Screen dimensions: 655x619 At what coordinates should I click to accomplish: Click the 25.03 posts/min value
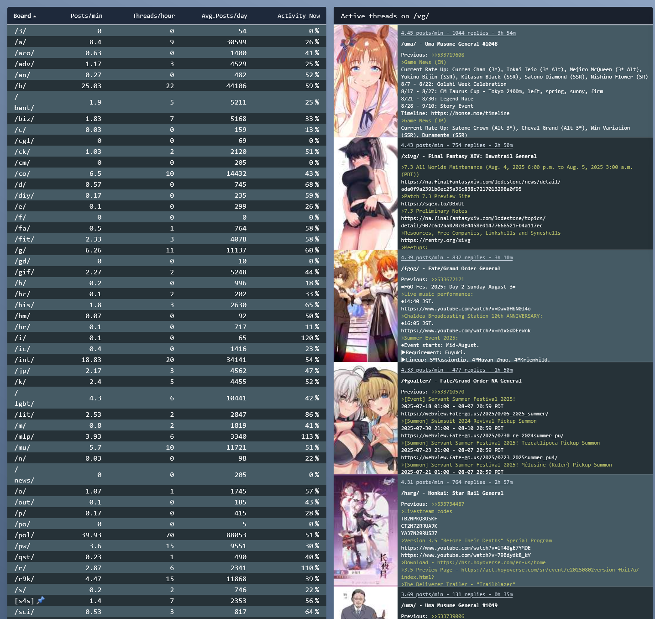click(x=91, y=86)
